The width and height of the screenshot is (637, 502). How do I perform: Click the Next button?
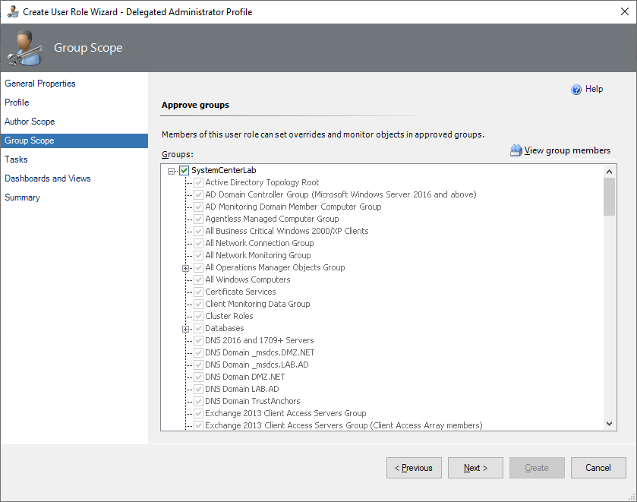[475, 468]
